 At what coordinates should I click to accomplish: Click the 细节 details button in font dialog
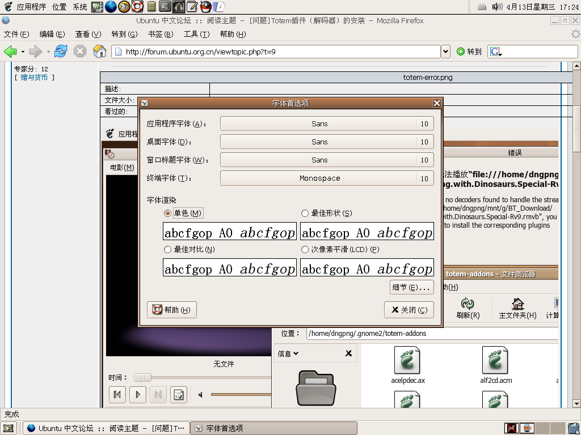pyautogui.click(x=412, y=287)
